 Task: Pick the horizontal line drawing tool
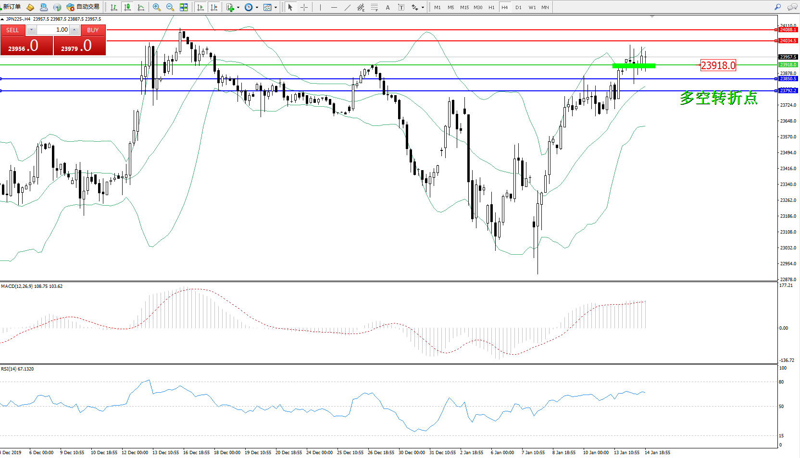[334, 7]
